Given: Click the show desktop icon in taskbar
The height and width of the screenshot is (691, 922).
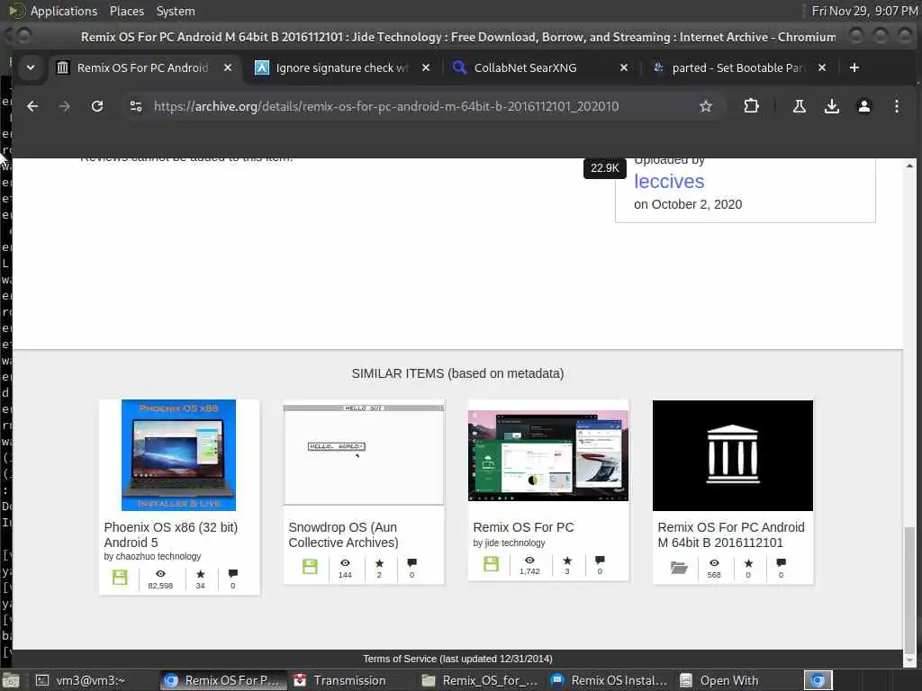Looking at the screenshot, I should click(x=11, y=680).
